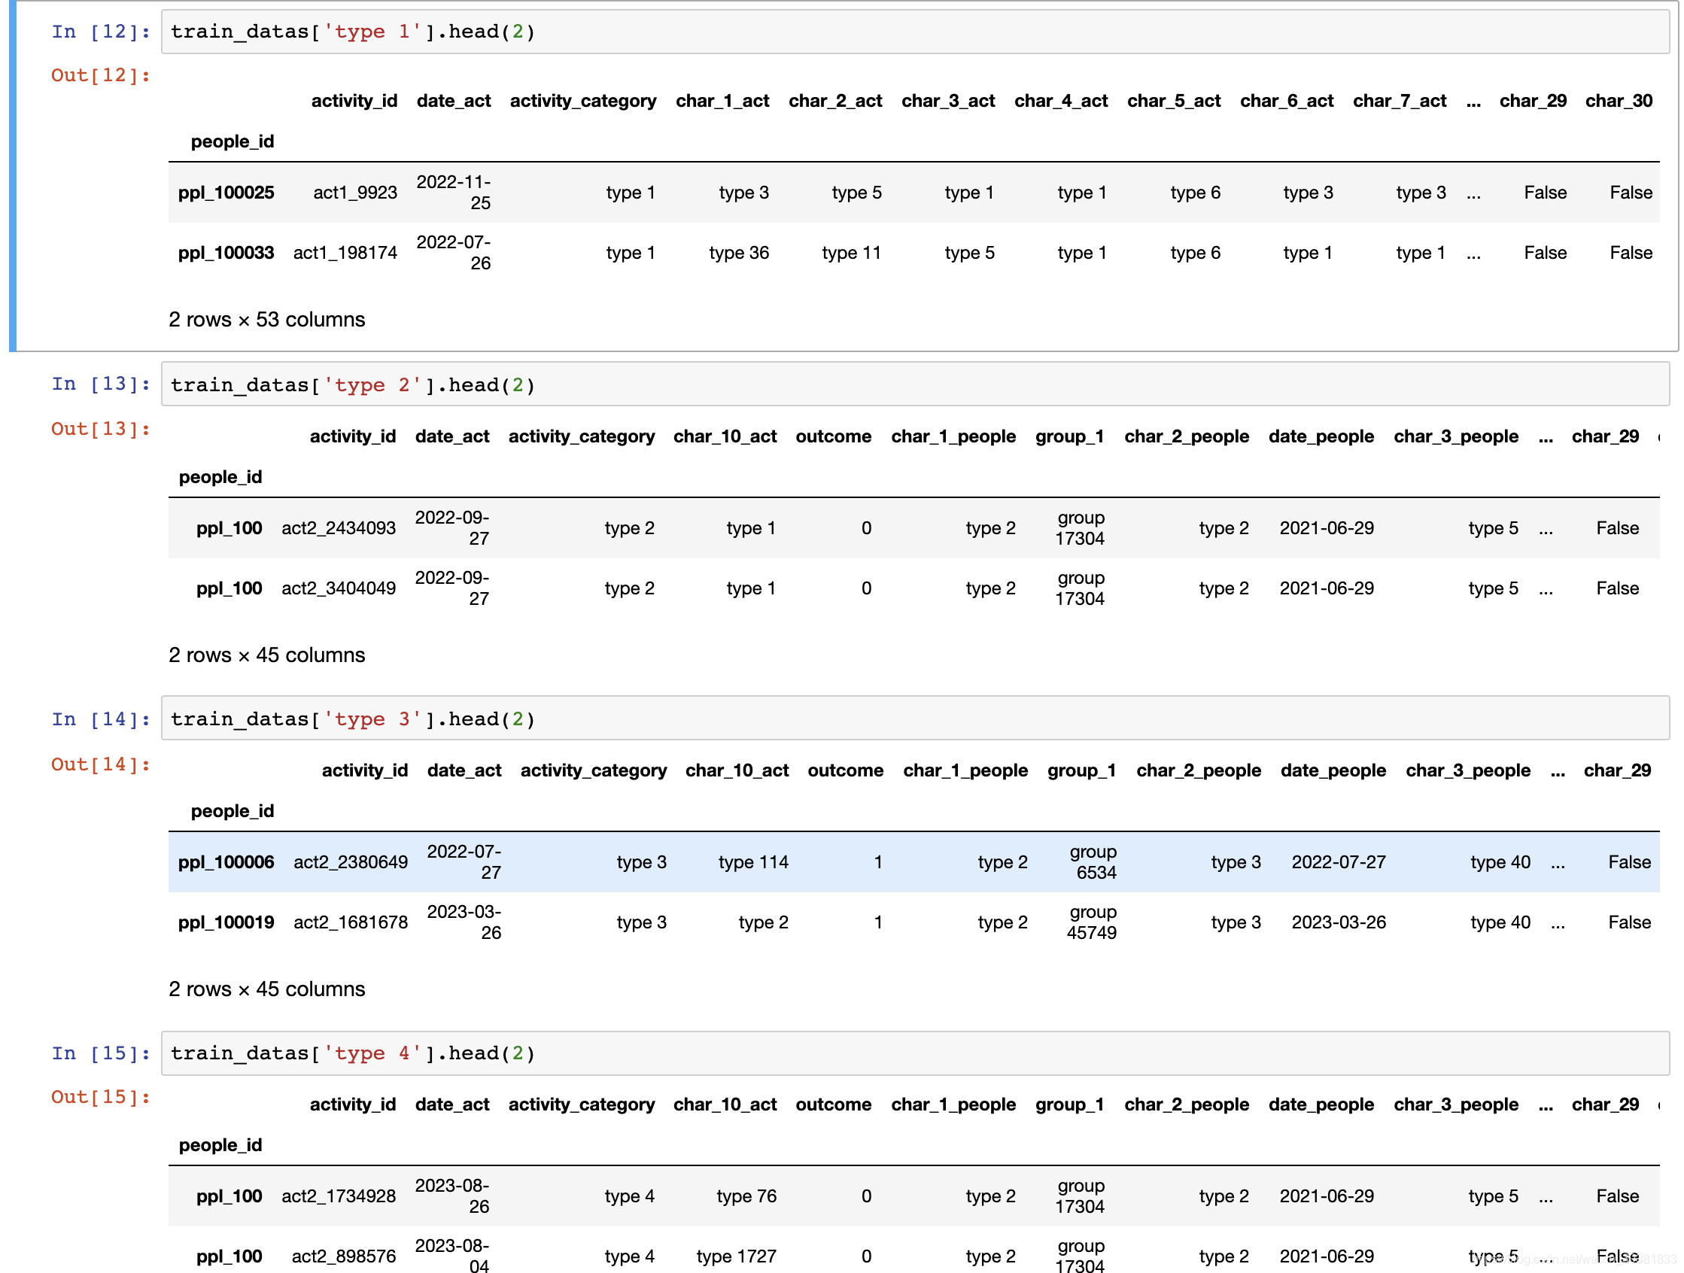Viewport: 1684px width, 1273px height.
Task: Click the people_id index label in Out[14]
Action: 233,811
